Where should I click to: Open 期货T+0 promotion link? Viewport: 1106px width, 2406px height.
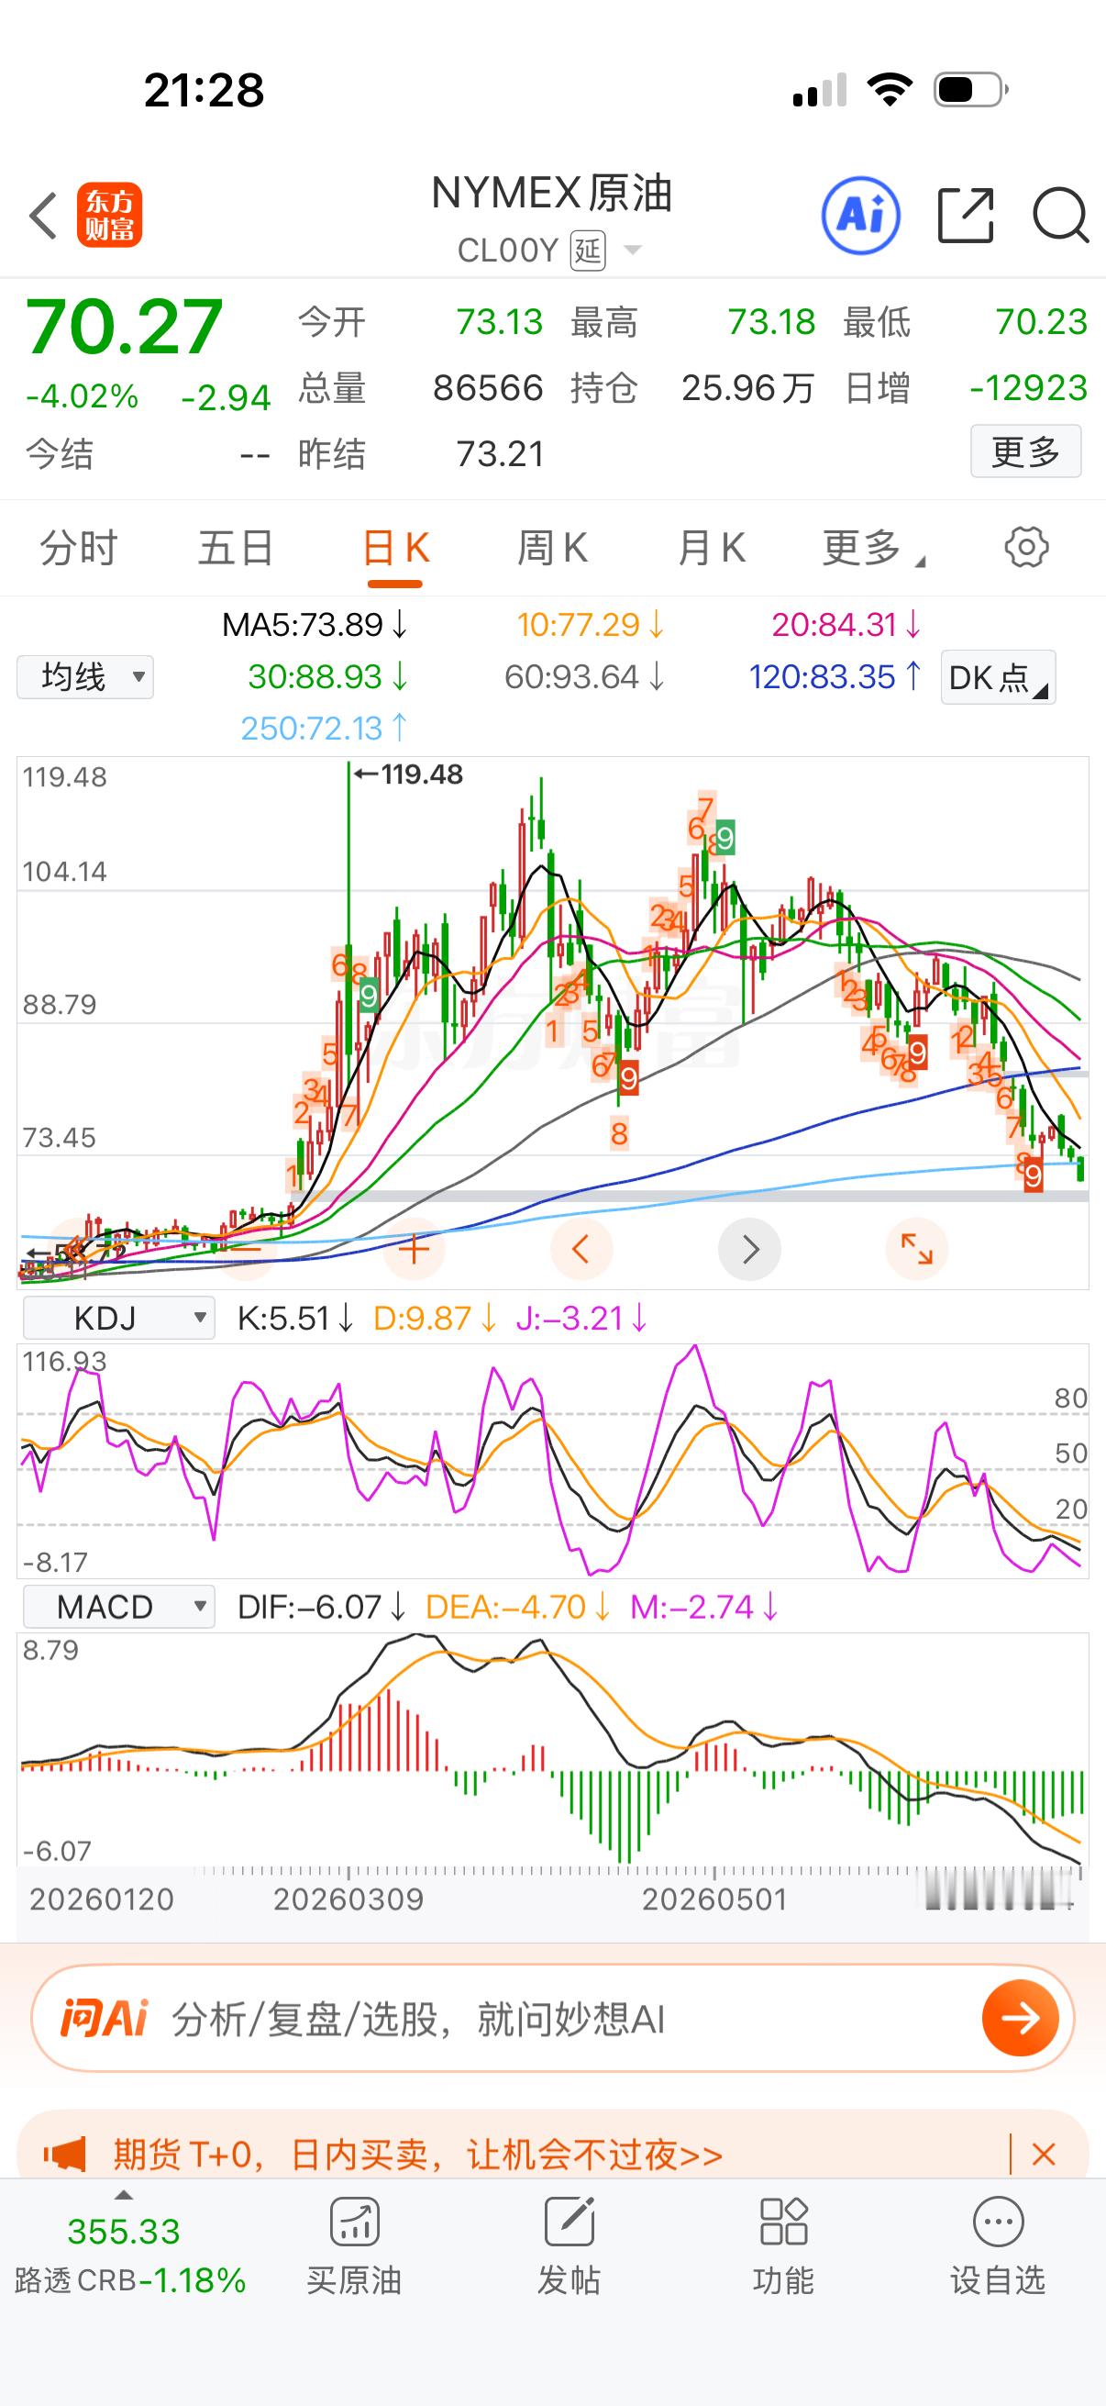click(x=418, y=2155)
